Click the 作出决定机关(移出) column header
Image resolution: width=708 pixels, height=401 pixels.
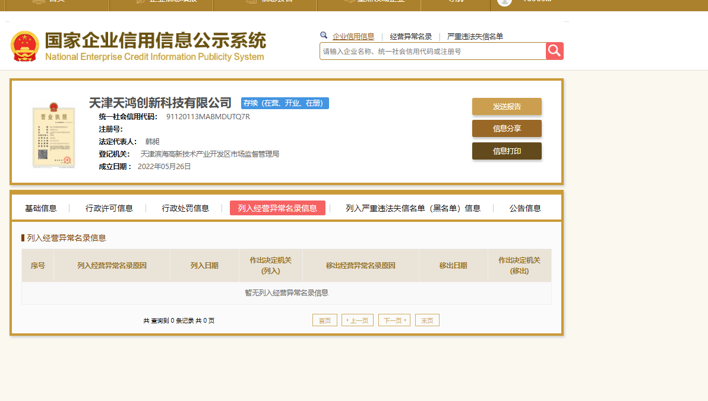[x=519, y=266]
